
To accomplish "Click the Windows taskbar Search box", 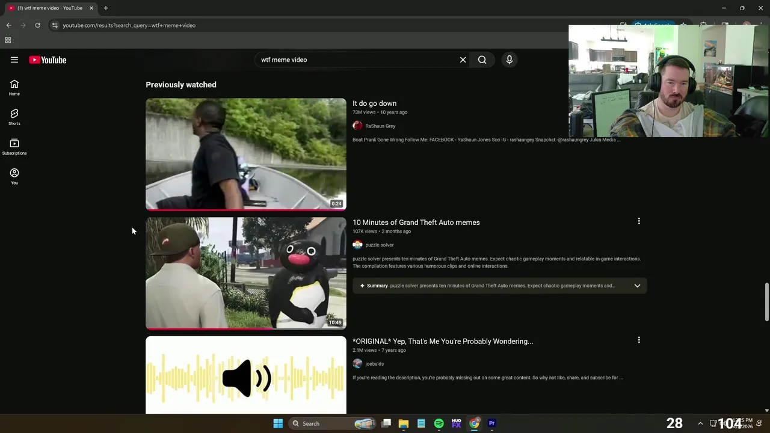I will [x=333, y=423].
